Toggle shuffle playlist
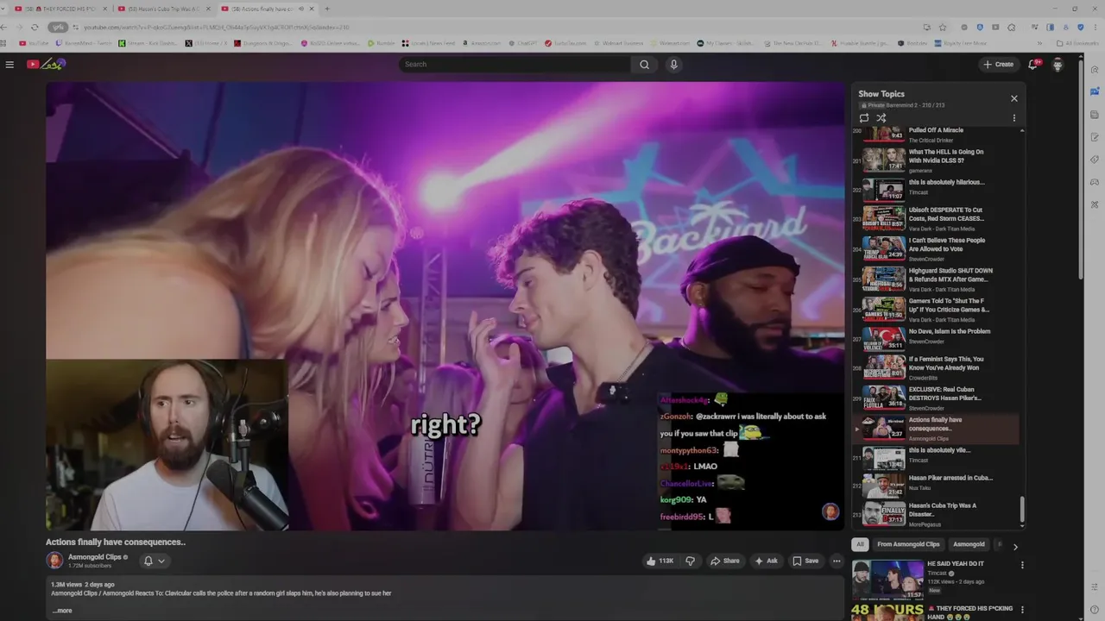The height and width of the screenshot is (621, 1105). [881, 118]
